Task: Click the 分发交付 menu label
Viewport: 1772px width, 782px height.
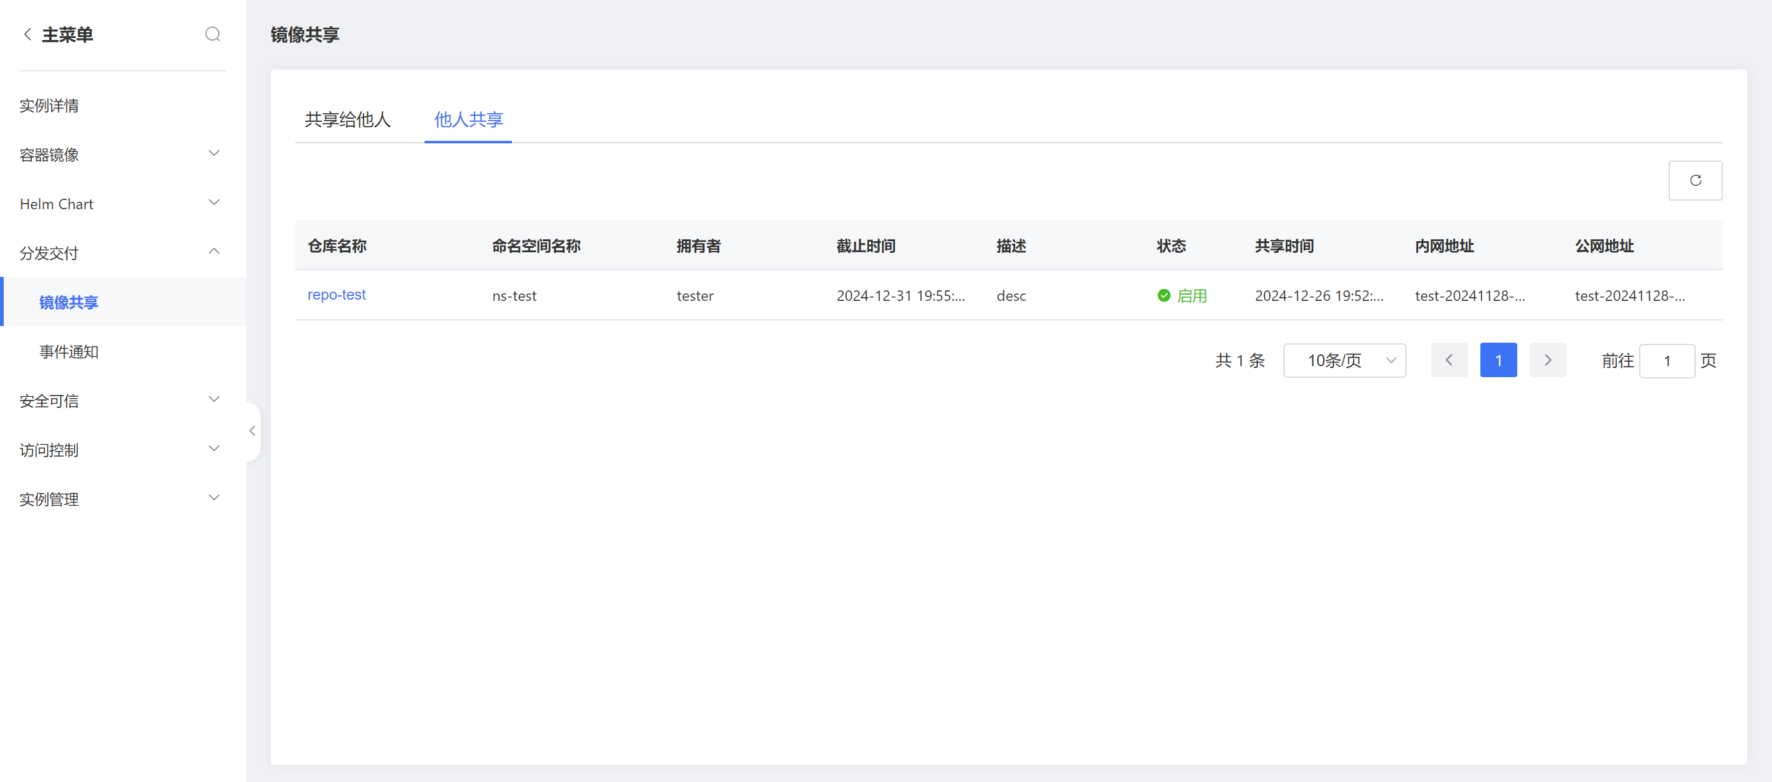Action: pos(49,253)
